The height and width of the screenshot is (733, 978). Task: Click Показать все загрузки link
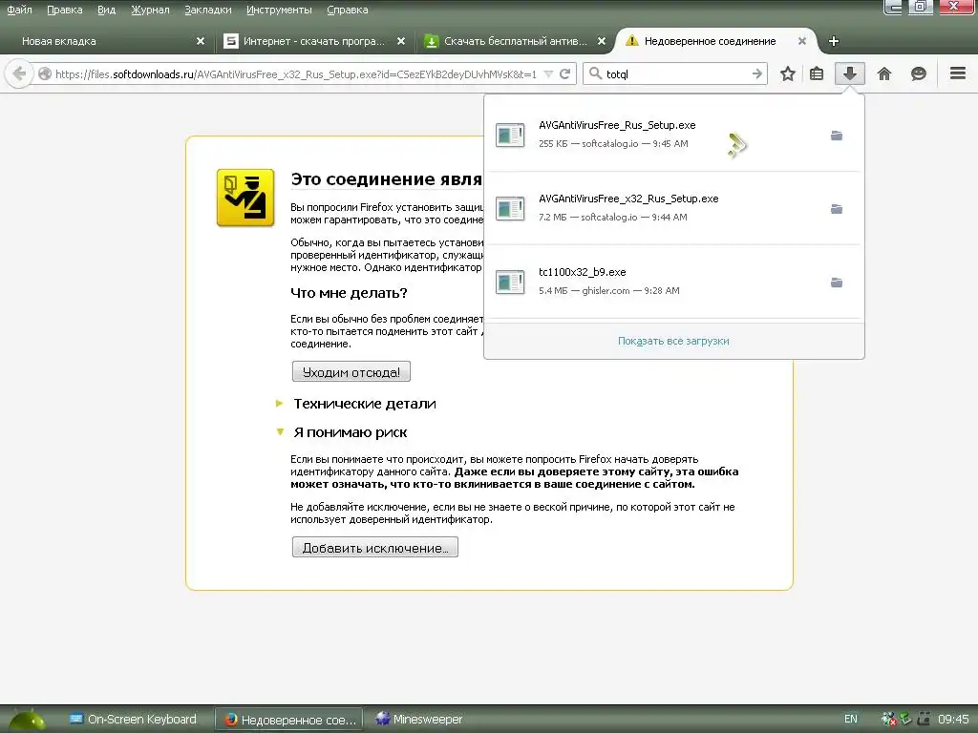[673, 341]
